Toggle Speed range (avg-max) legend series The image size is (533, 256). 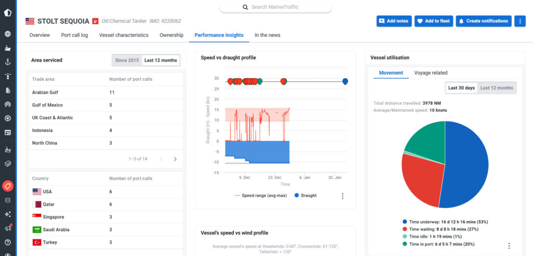(260, 196)
